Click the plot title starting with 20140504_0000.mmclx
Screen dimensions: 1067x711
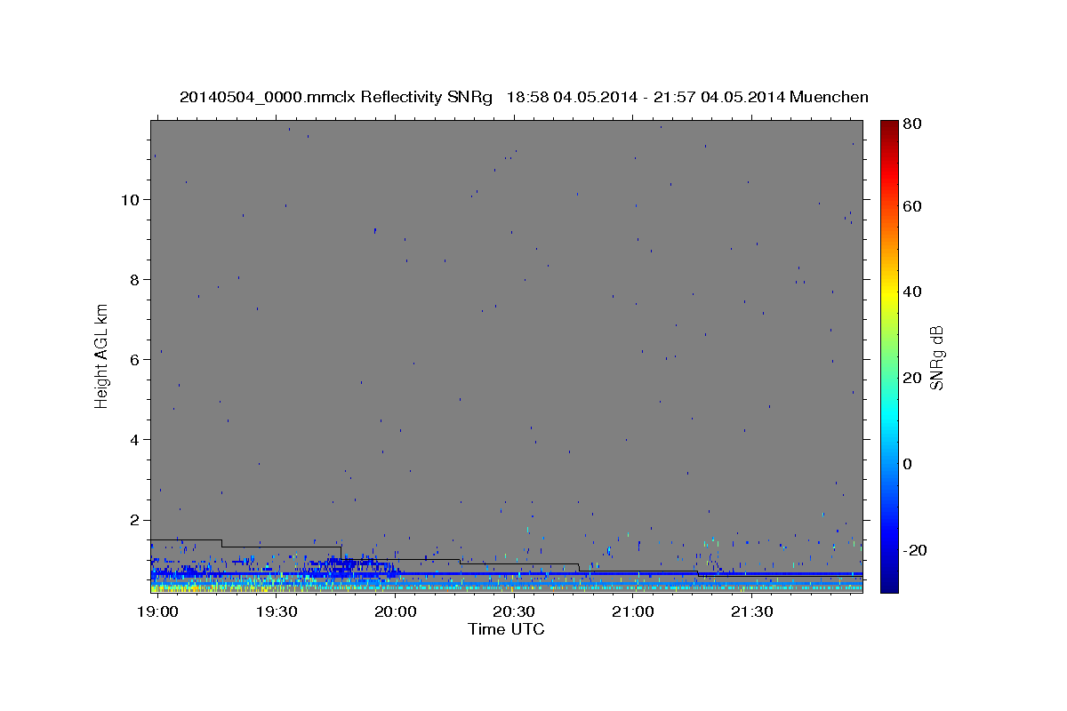click(x=524, y=97)
